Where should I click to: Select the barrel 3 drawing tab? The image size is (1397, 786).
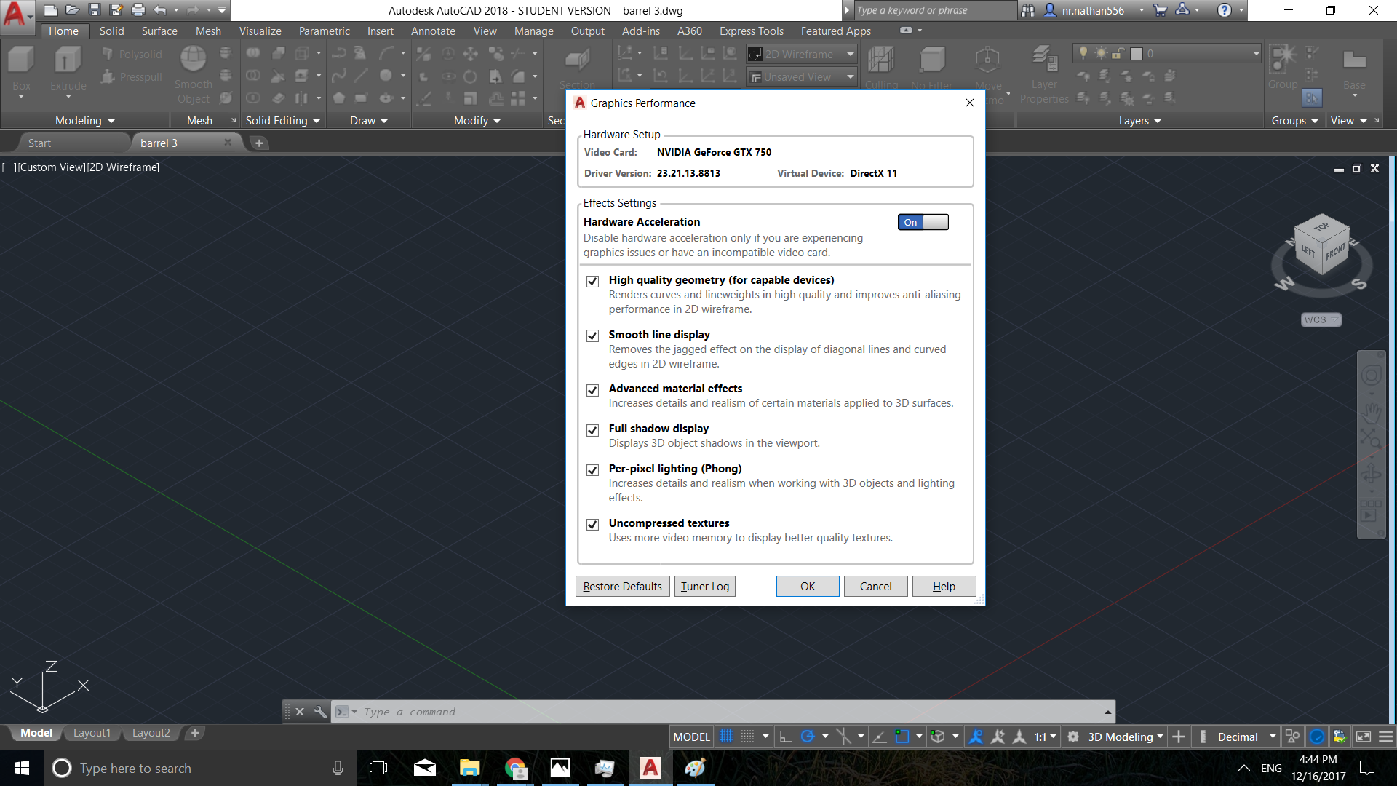point(160,143)
